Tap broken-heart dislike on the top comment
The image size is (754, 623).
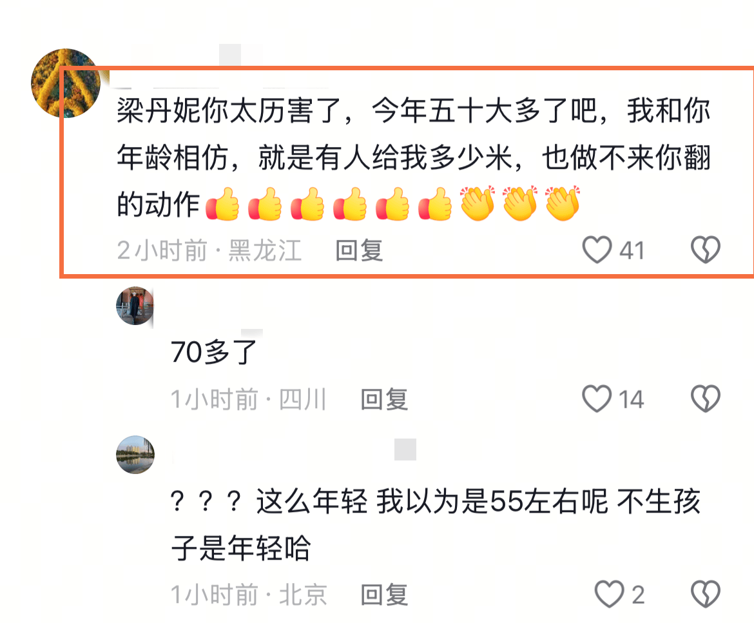tap(706, 250)
